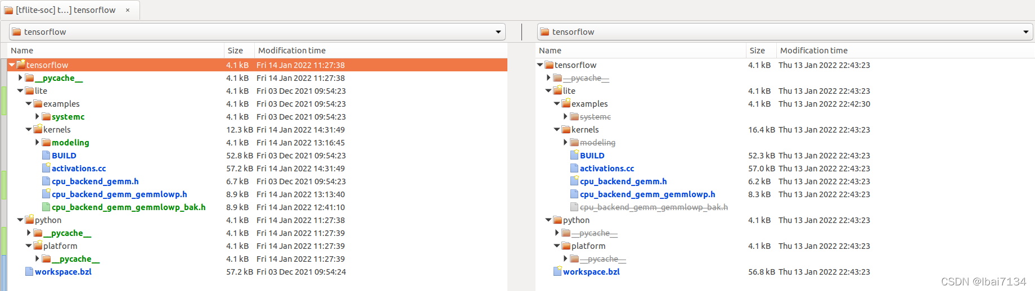The height and width of the screenshot is (291, 1035).
Task: Collapse the kernels node in left pane
Action: [x=29, y=129]
